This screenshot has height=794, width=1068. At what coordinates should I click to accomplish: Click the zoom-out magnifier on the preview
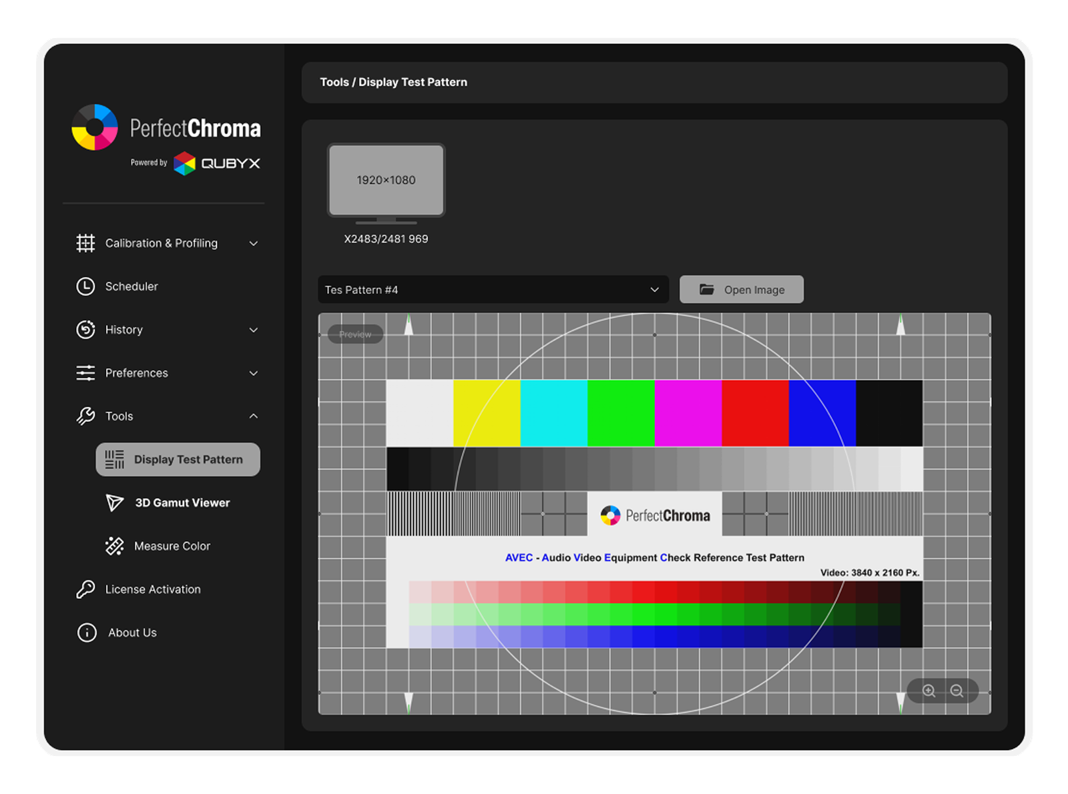click(956, 691)
